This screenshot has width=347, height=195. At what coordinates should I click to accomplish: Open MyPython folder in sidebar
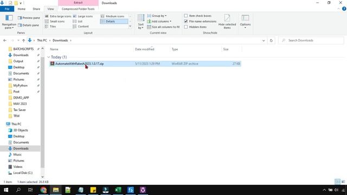pyautogui.click(x=21, y=86)
